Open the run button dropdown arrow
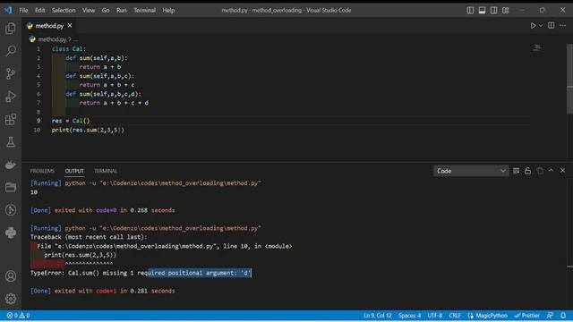The height and width of the screenshot is (322, 573). pos(541,26)
